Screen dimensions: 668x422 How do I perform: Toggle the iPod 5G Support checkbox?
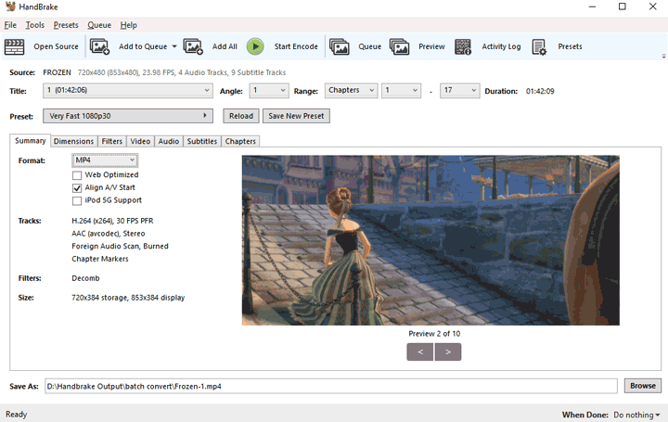(x=77, y=200)
